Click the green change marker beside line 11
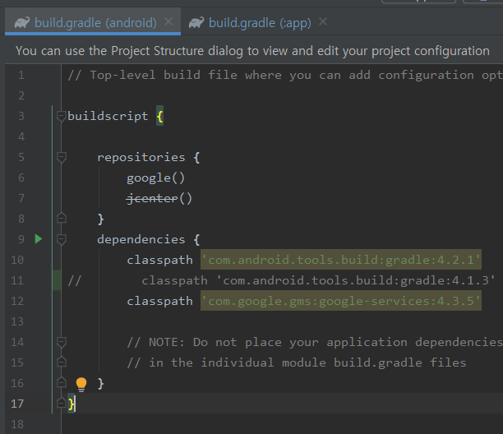 pos(57,280)
